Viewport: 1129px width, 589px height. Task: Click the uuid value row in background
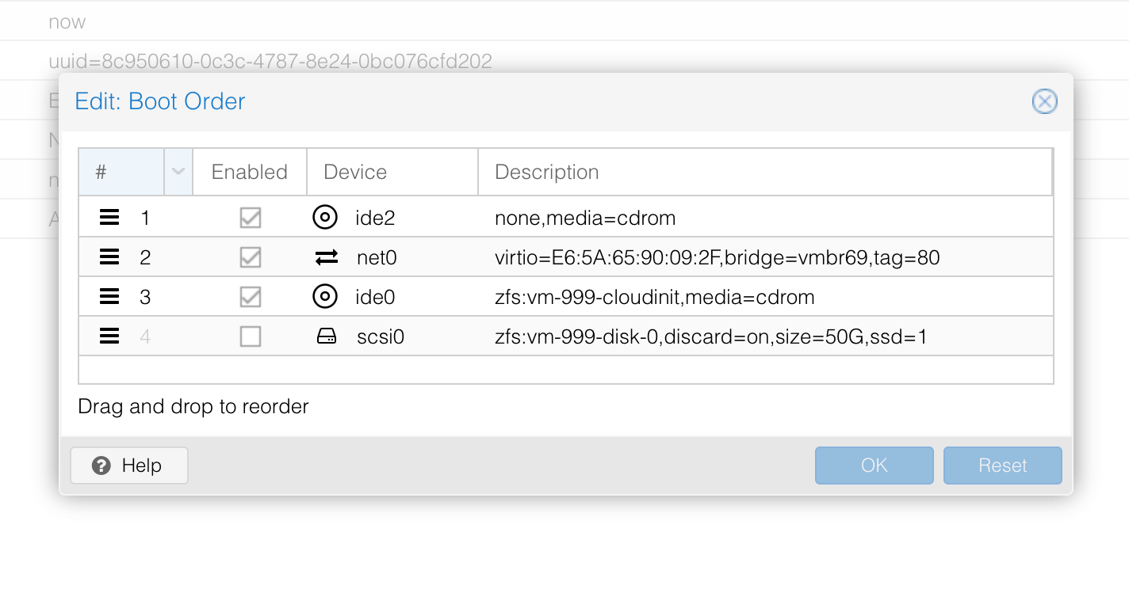270,61
